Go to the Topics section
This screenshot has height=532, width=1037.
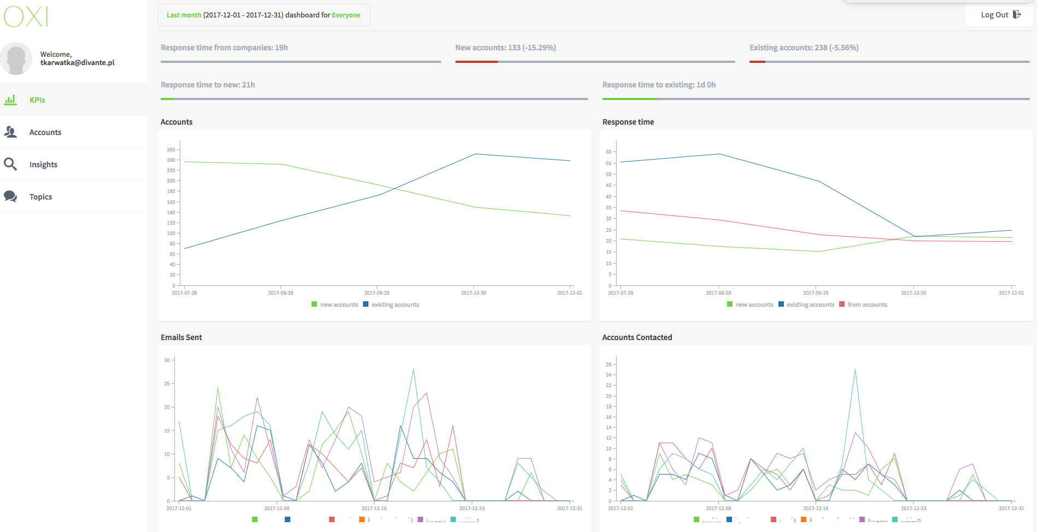click(x=73, y=196)
